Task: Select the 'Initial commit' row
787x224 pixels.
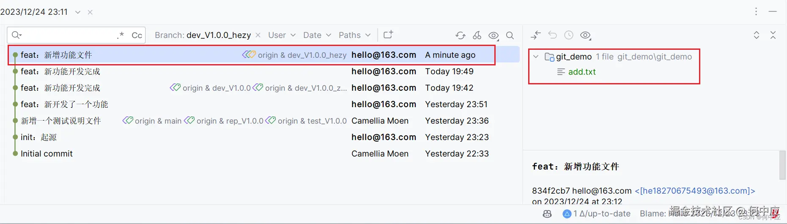Action: click(x=262, y=154)
